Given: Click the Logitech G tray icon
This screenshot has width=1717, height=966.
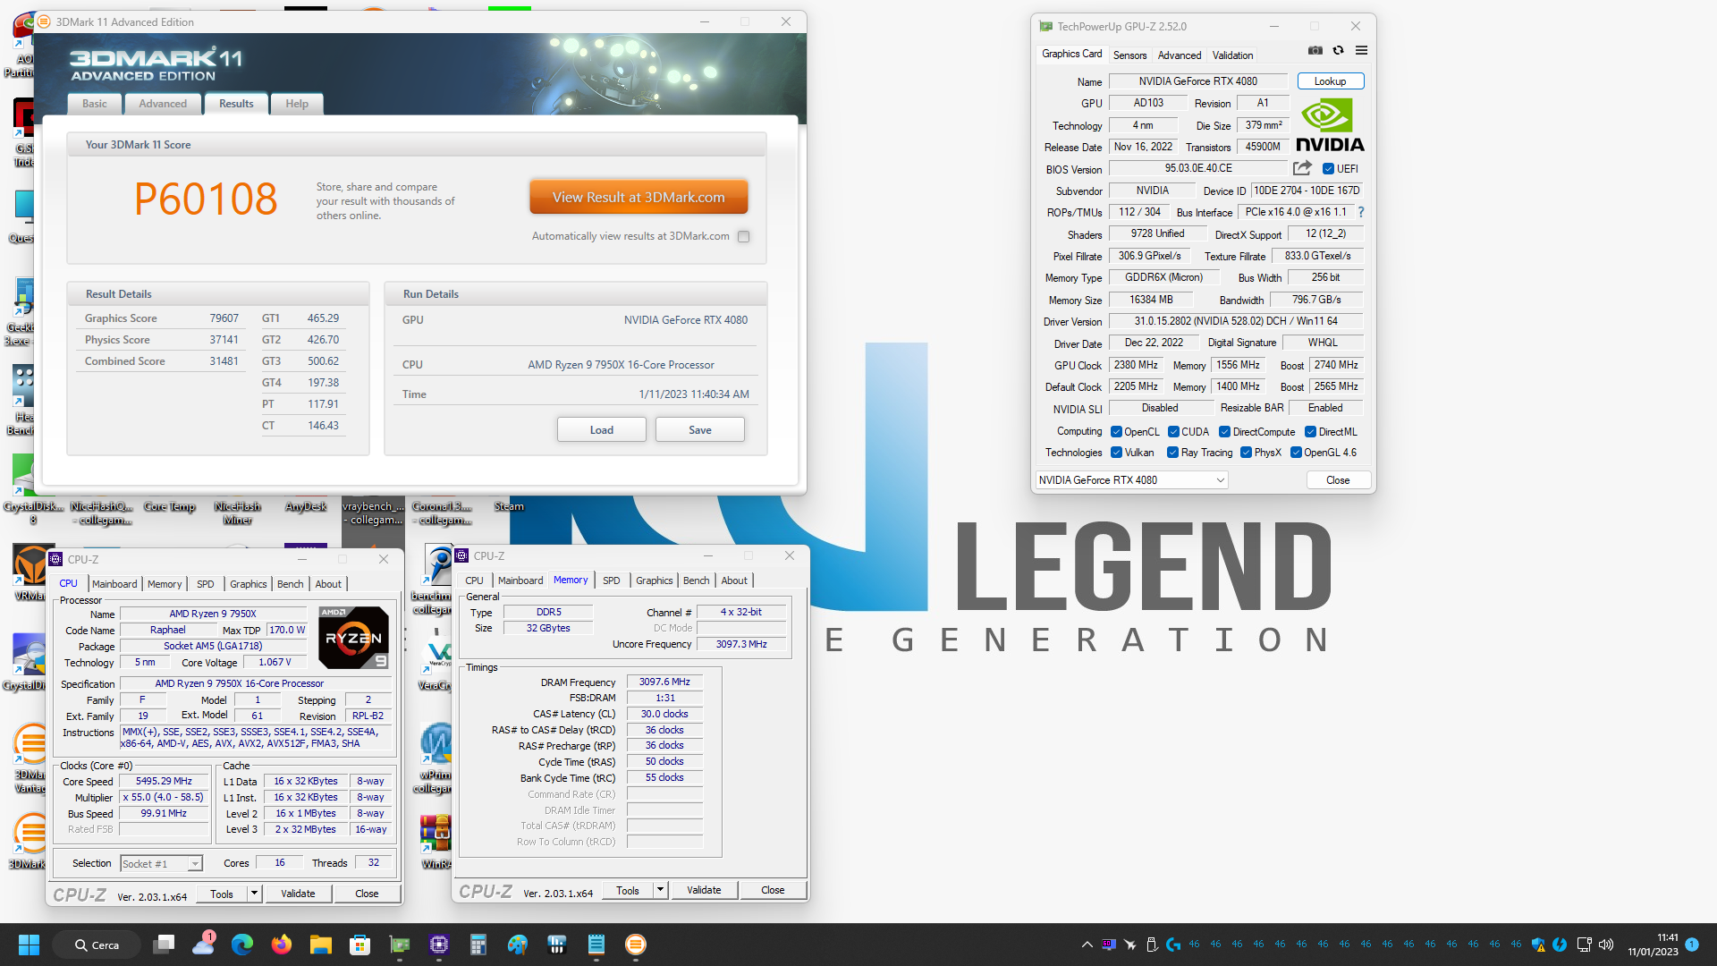Looking at the screenshot, I should click(x=1173, y=945).
